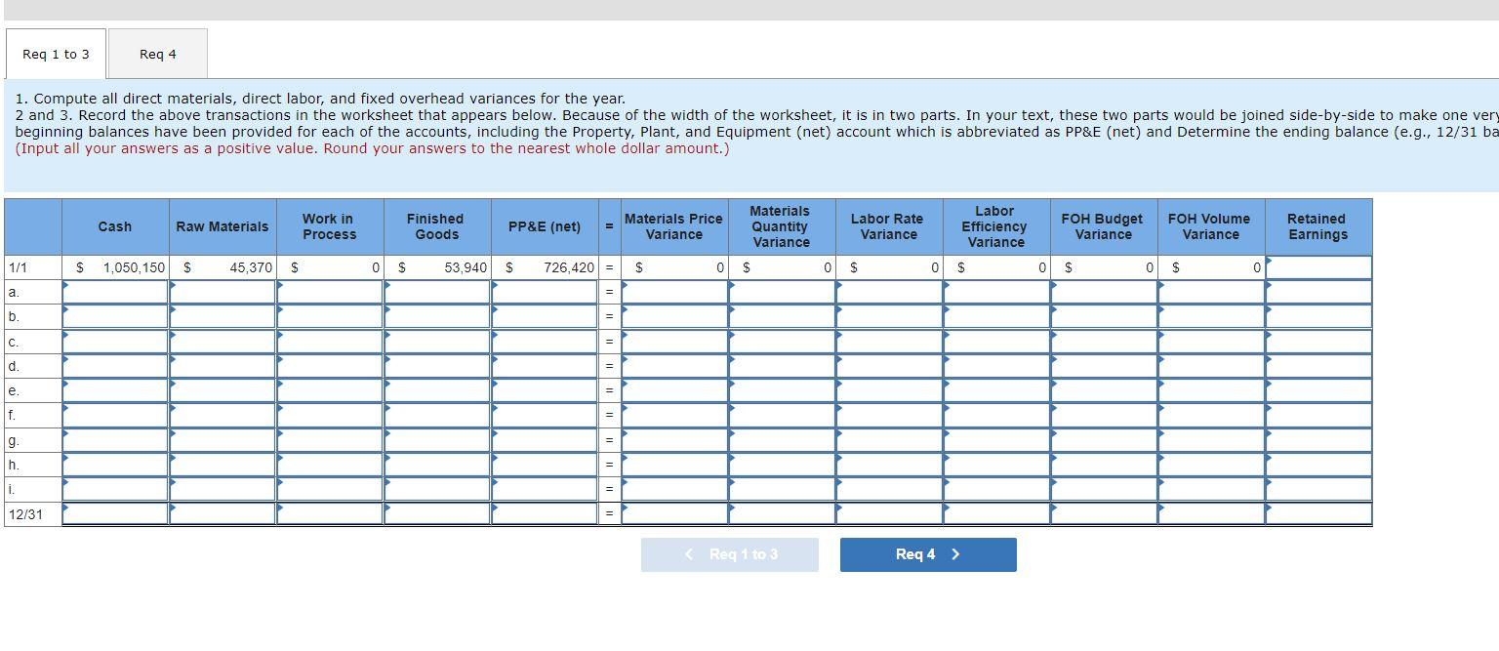The image size is (1499, 651).
Task: Click the Work in Process cell in row b
Action: pos(330,317)
